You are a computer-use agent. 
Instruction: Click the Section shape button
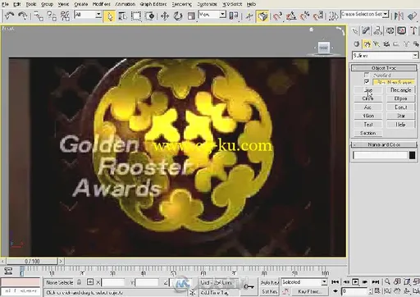[x=367, y=133]
